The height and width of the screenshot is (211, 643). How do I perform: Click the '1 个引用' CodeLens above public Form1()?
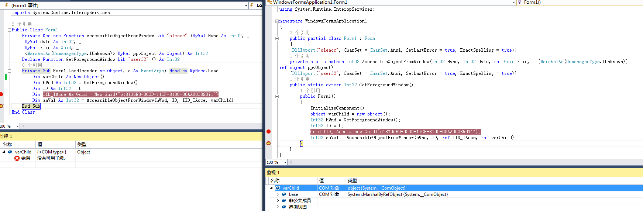point(310,91)
